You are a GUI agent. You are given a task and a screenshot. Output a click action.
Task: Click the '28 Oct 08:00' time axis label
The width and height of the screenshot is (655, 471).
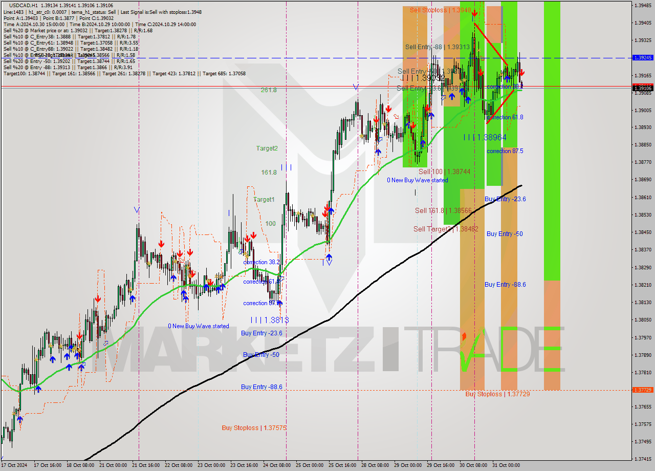coord(374,465)
